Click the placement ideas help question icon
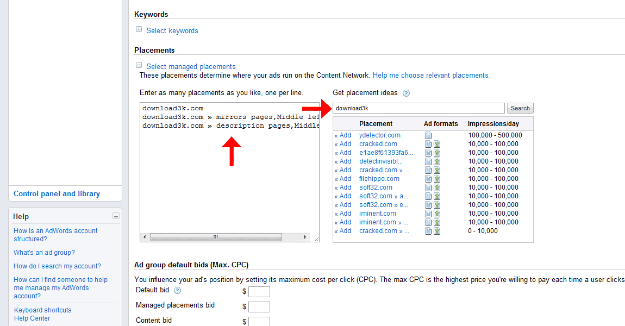 pyautogui.click(x=406, y=93)
